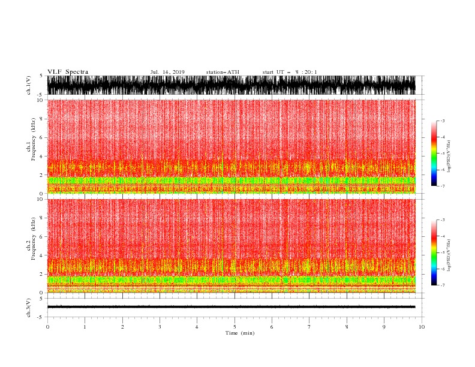Click the ch.1 frequency spectrogram
This screenshot has width=475, height=367.
point(231,146)
